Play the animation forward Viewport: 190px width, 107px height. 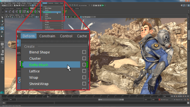tap(181, 96)
